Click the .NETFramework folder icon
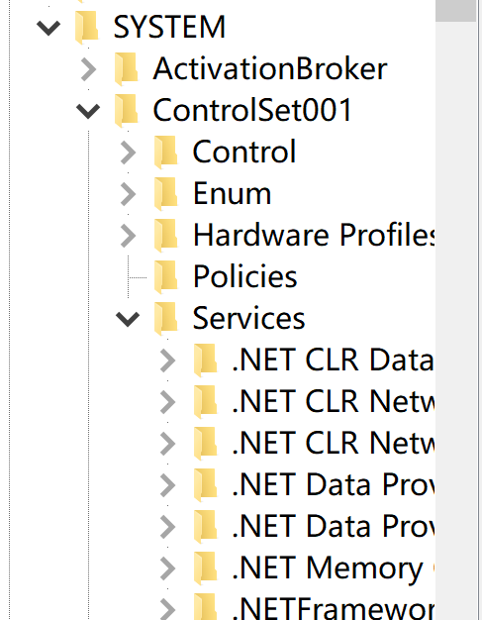Image resolution: width=482 pixels, height=620 pixels. pyautogui.click(x=206, y=607)
